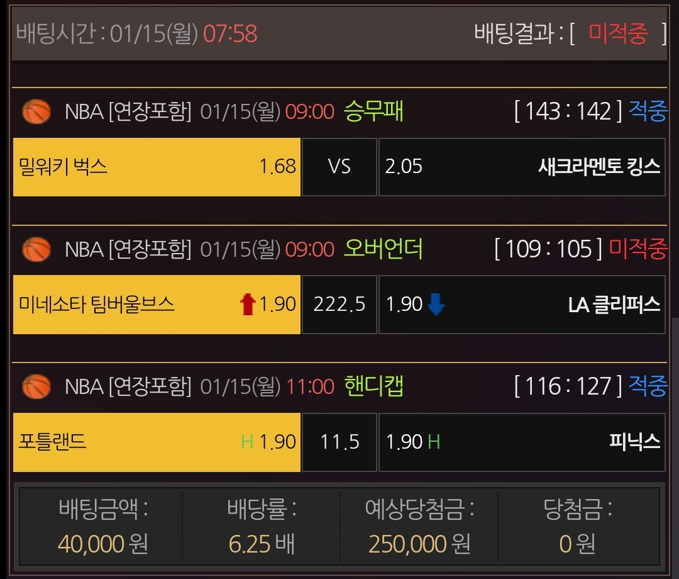
Task: Click the 배팅결과 미적중 header status
Action: click(570, 33)
